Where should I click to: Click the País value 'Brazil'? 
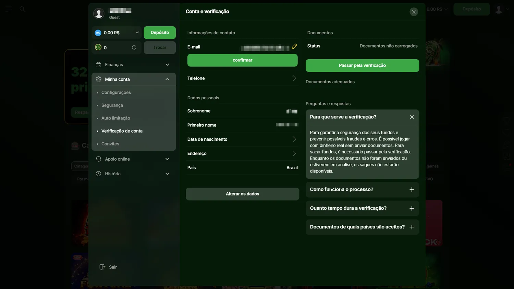pos(292,168)
